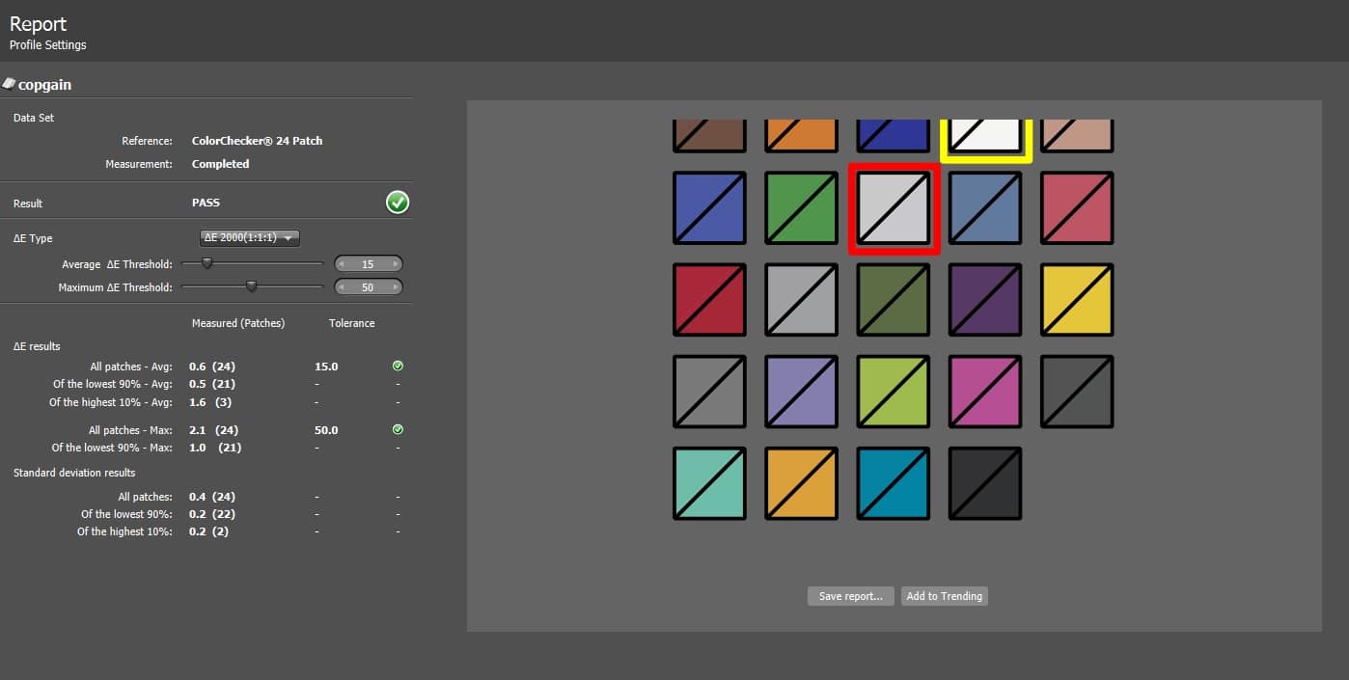The image size is (1349, 680).
Task: Click green check beside All patches Max tolerance
Action: coord(398,430)
